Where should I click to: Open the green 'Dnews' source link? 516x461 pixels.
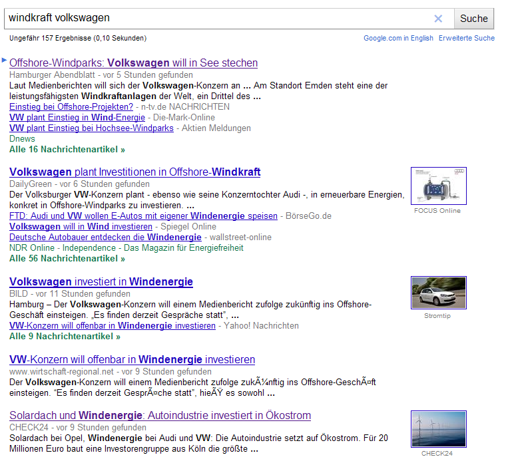[x=22, y=139]
